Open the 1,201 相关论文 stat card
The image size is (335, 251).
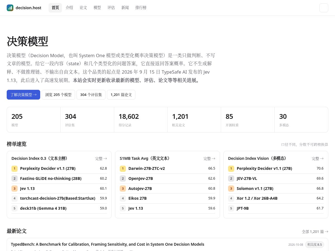tap(194, 120)
